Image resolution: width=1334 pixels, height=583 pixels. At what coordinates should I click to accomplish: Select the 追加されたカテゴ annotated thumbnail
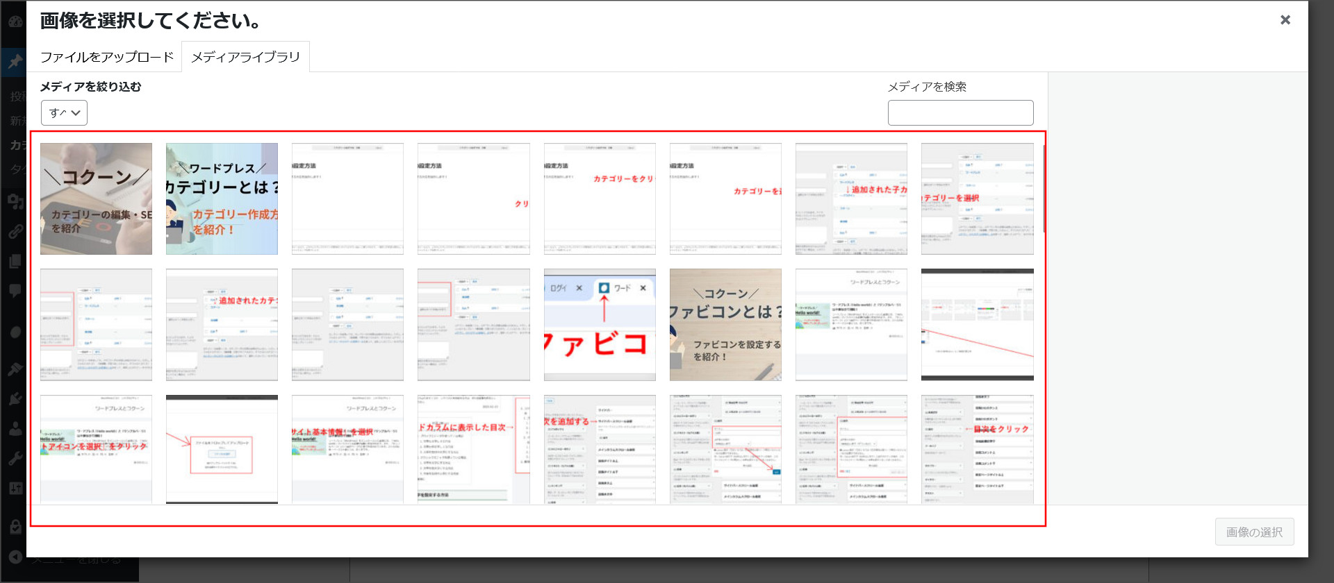[222, 325]
